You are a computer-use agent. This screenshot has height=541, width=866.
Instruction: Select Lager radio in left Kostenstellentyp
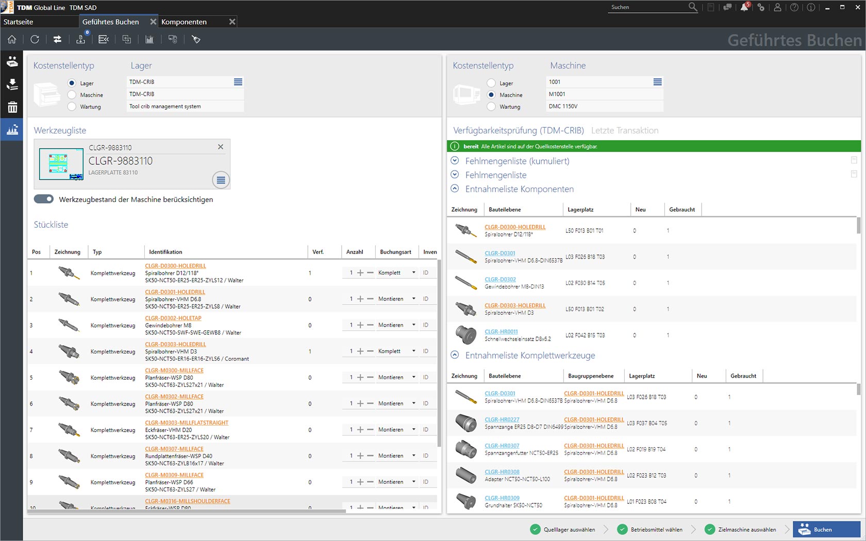[x=72, y=83]
